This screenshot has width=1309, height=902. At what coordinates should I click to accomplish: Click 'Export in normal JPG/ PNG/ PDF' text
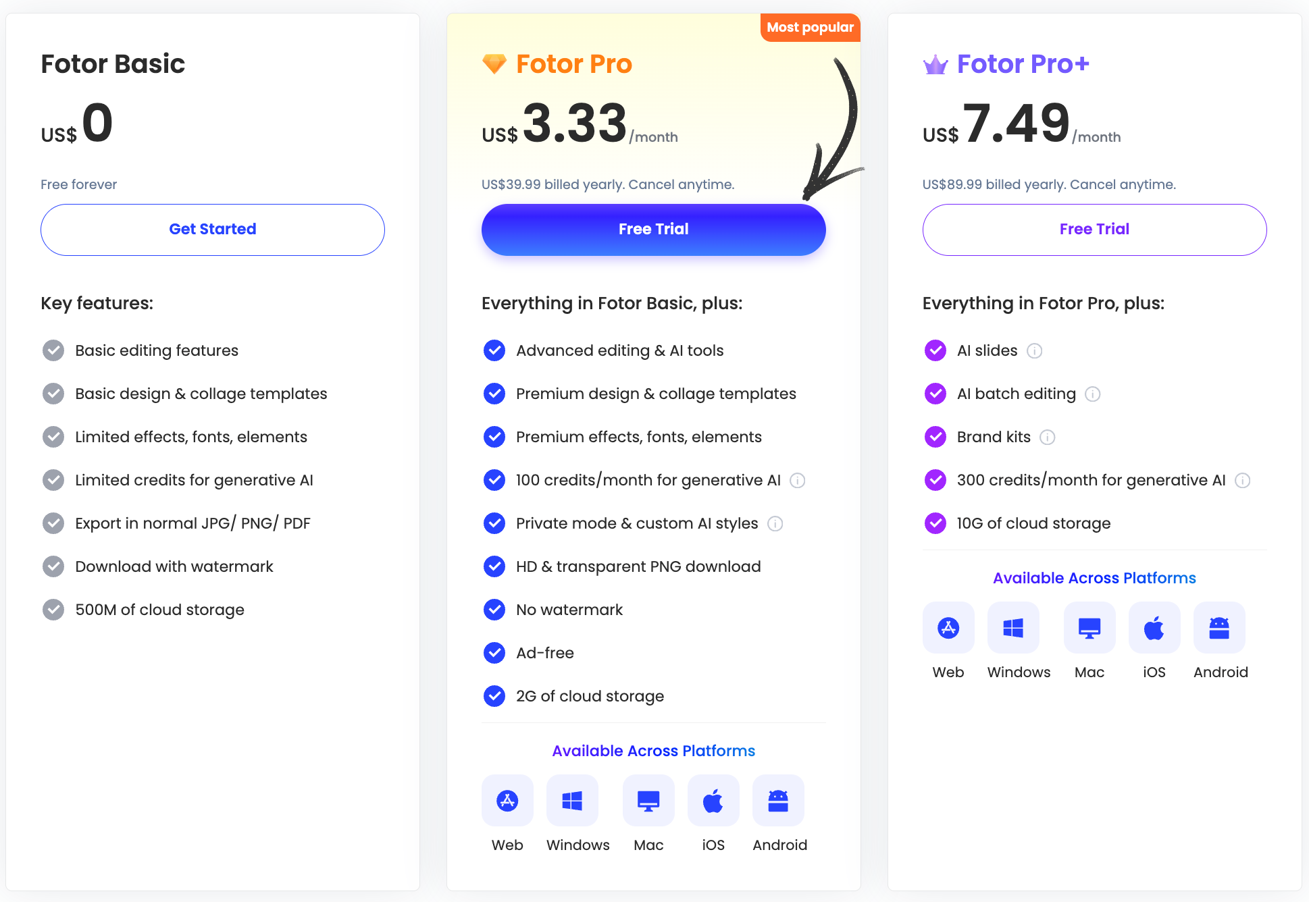[192, 523]
